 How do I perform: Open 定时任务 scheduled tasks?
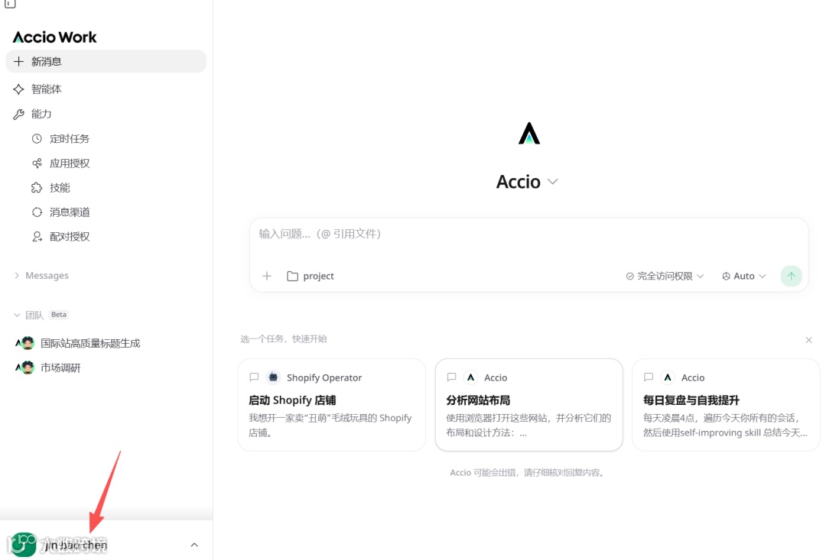[69, 139]
